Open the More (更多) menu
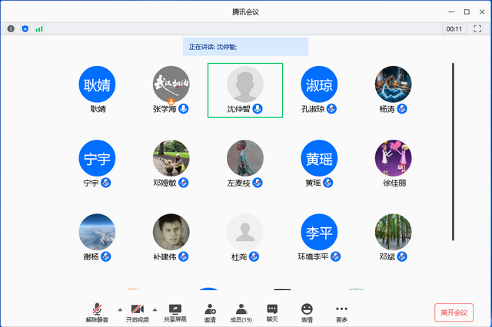The image size is (492, 327). pos(341,312)
